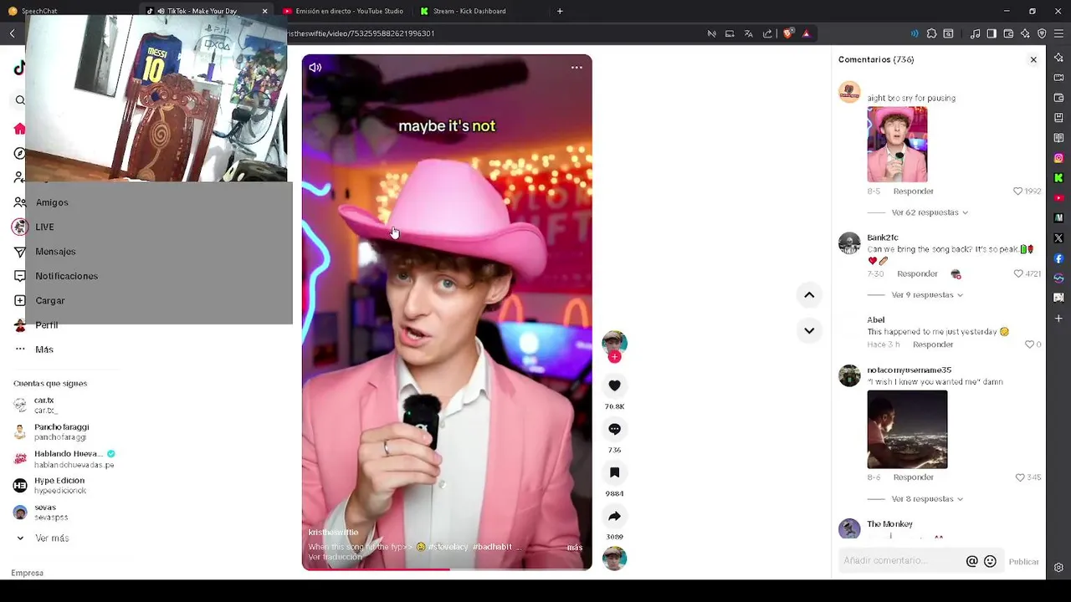Open a new browser tab with the plus

(560, 11)
